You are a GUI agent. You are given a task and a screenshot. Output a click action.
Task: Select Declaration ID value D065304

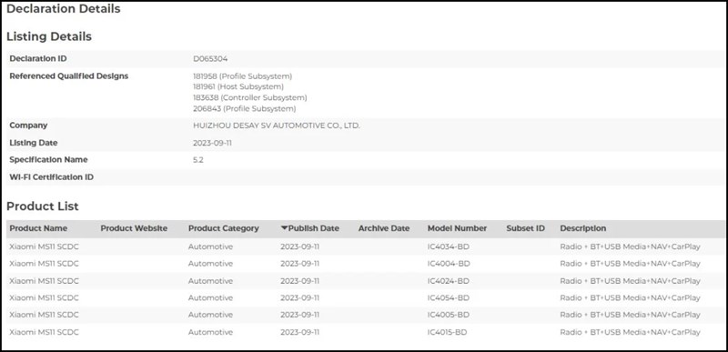(x=210, y=59)
